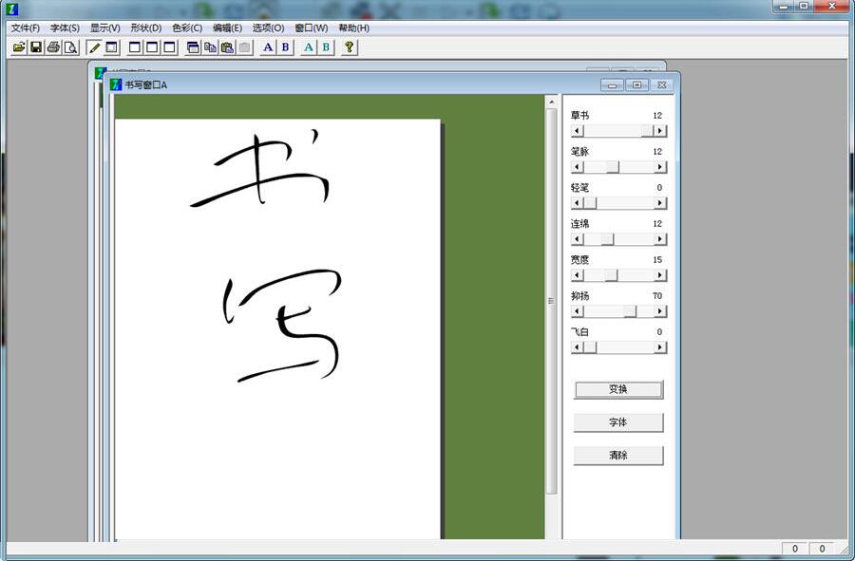Open Print Preview from the toolbar
This screenshot has height=561, width=855.
[70, 47]
